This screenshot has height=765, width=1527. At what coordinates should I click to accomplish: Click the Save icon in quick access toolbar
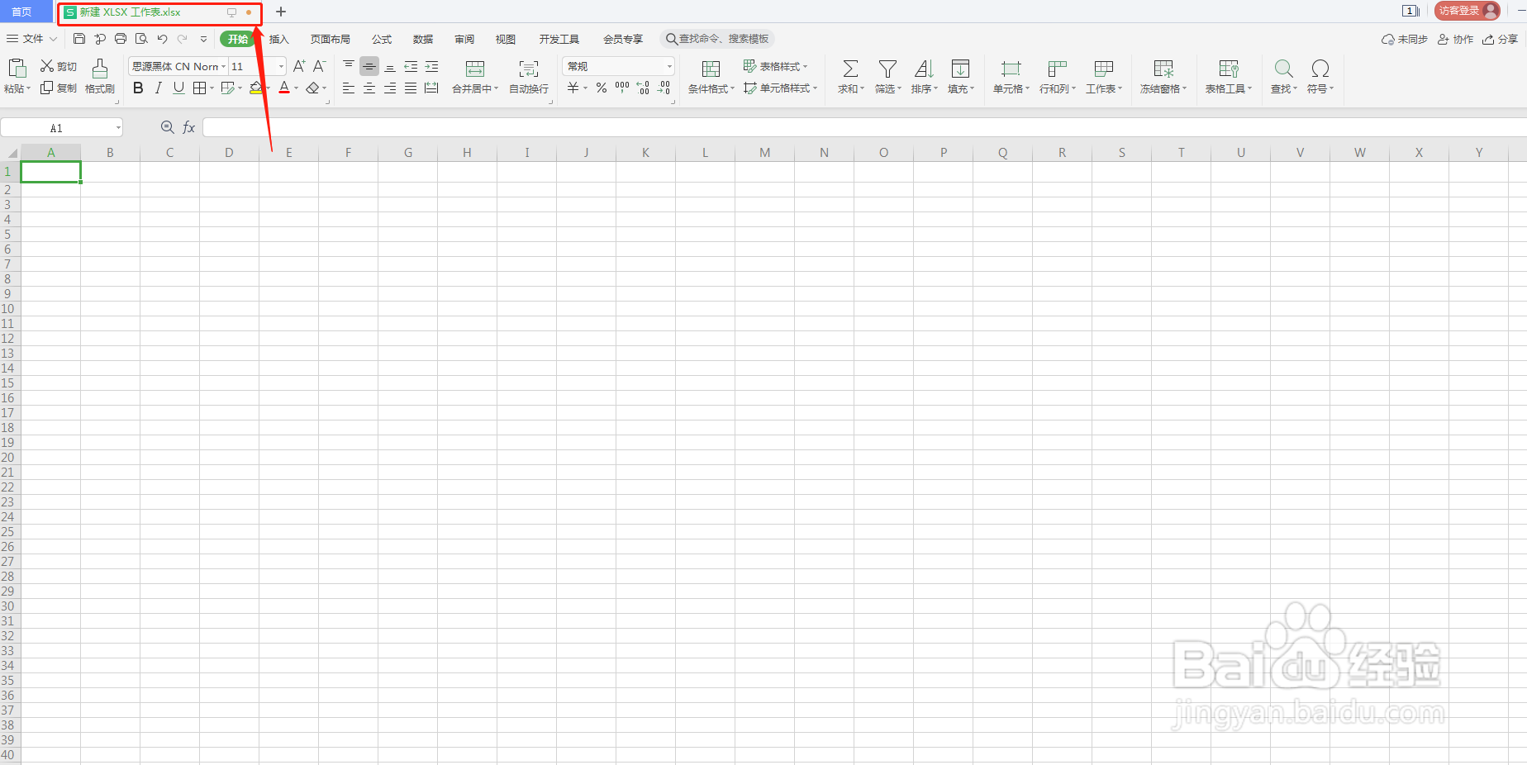point(79,39)
